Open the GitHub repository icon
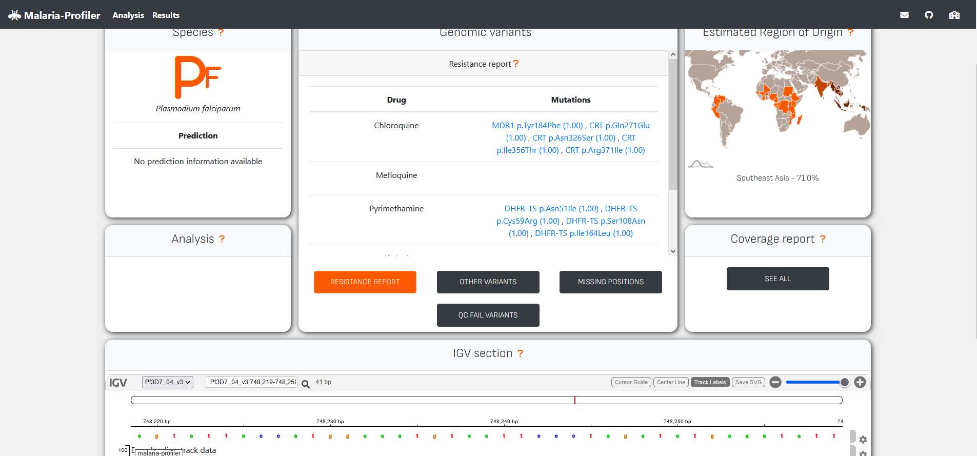Screen dimensions: 977x456 (929, 15)
